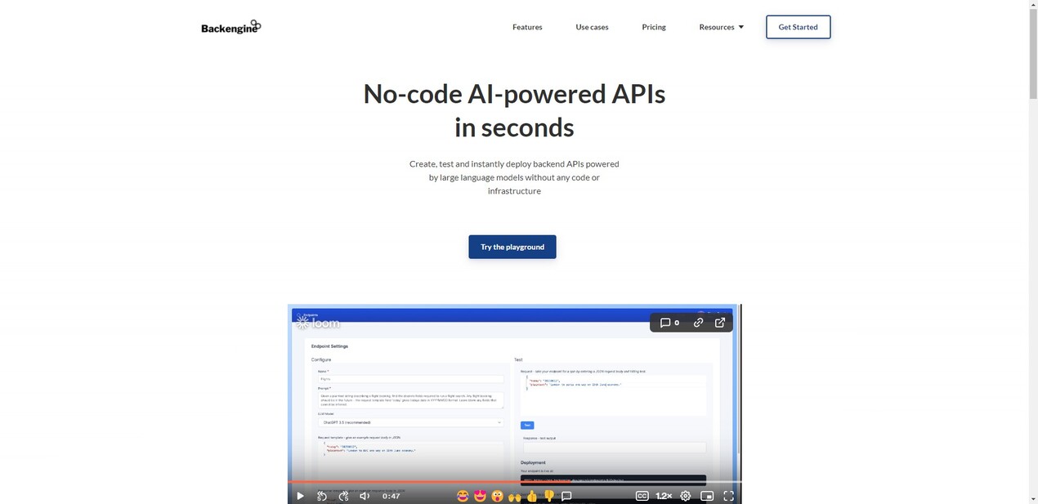Skip forward 5 seconds in video
Viewport: 1038px width, 504px height.
click(x=343, y=496)
